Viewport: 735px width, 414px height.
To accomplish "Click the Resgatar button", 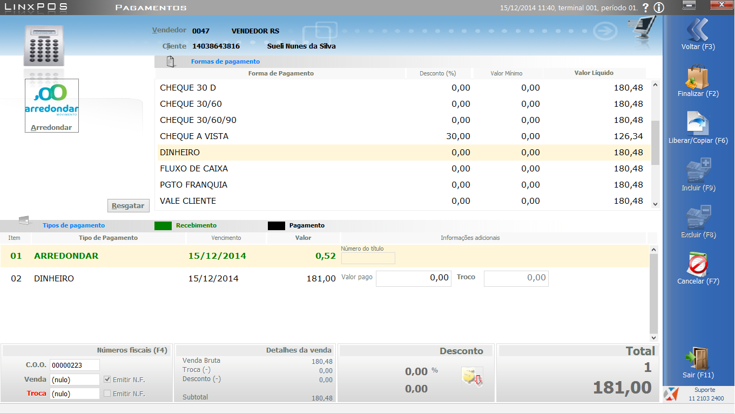I will click(x=129, y=205).
